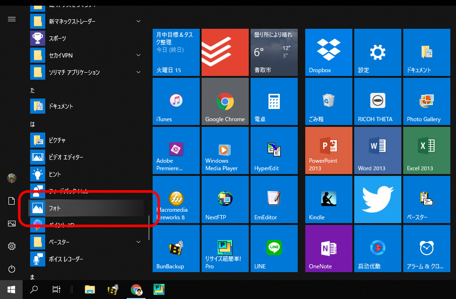456x299 pixels.
Task: Open Windows Media Player tile
Action: (225, 150)
